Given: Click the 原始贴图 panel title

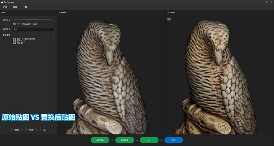Looking at the screenshot, I should [62, 13].
